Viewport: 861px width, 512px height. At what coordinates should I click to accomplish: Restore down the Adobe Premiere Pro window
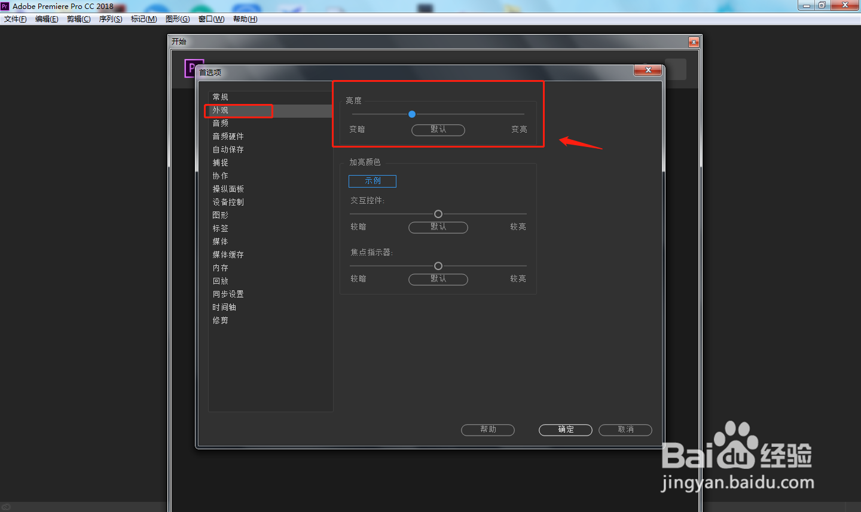tap(822, 5)
